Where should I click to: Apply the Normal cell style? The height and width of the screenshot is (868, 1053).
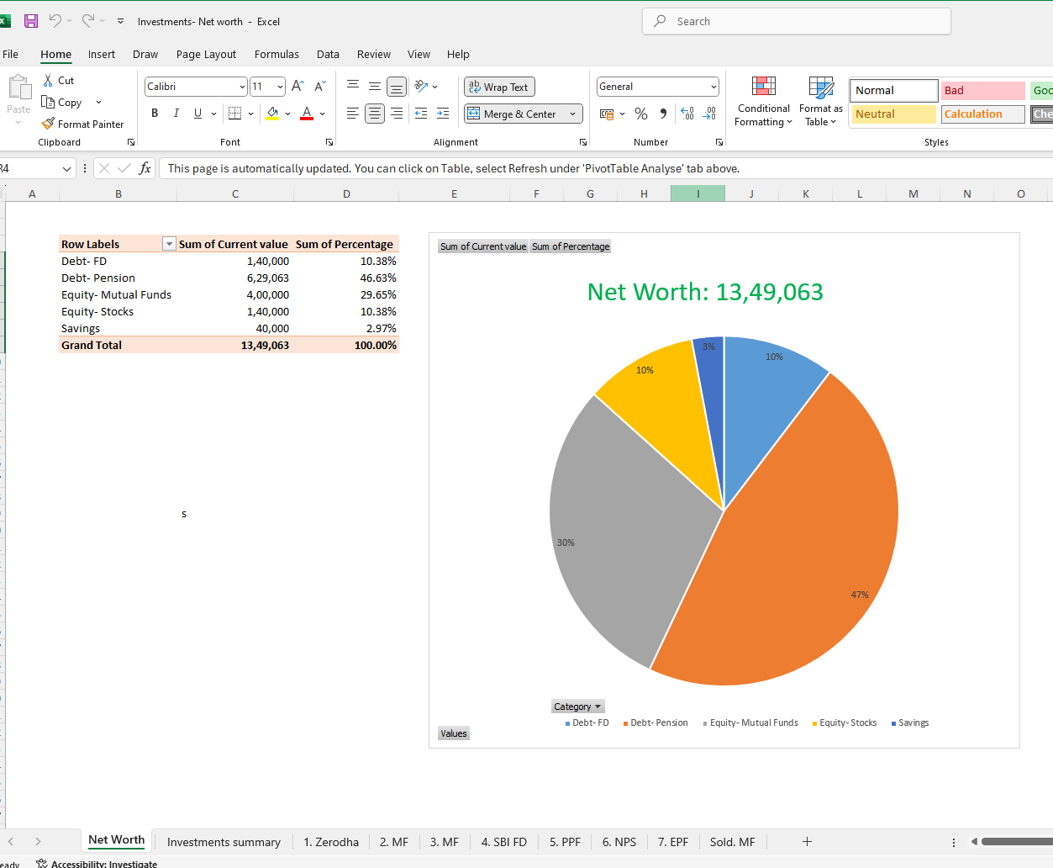894,90
